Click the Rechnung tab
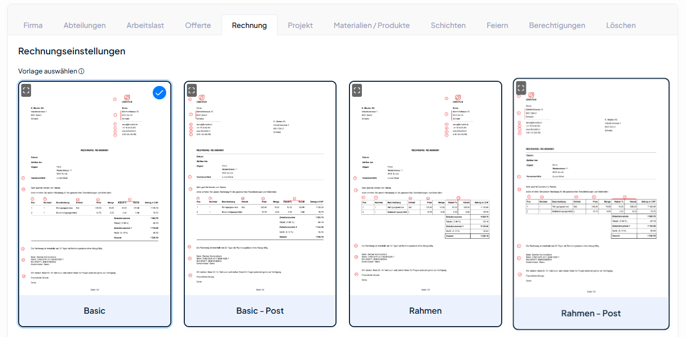The image size is (686, 337). (x=249, y=25)
